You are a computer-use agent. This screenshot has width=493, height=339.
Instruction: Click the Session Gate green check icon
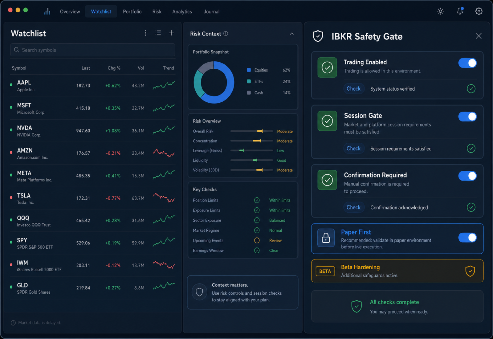(327, 121)
